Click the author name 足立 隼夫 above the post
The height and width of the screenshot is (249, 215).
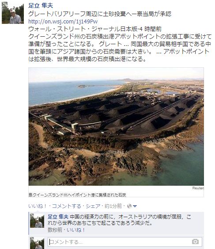[41, 6]
